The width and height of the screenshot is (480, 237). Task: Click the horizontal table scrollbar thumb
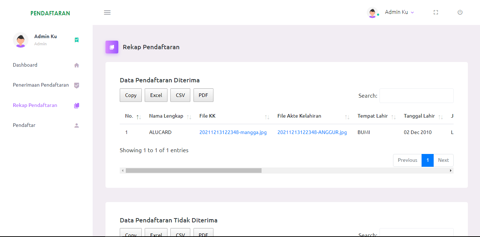point(193,171)
